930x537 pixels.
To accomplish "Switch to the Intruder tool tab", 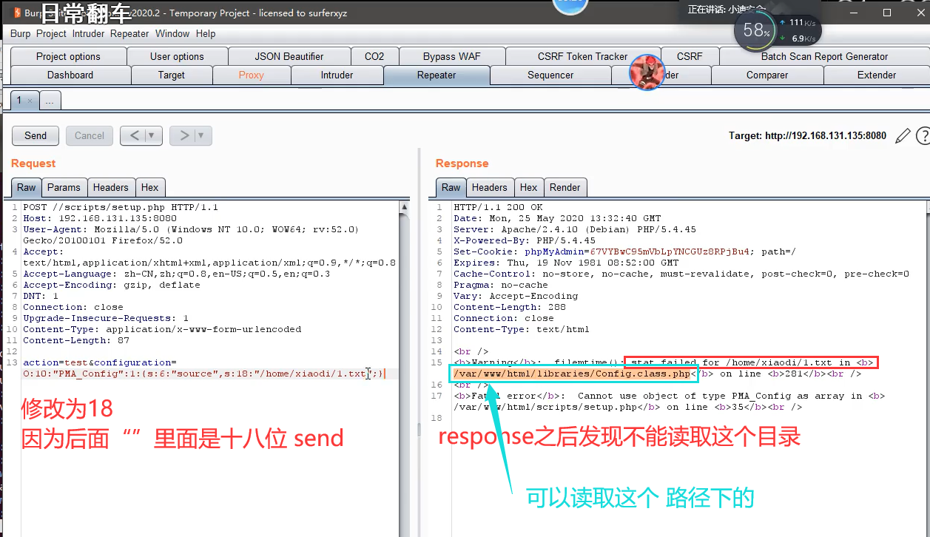I will [337, 75].
